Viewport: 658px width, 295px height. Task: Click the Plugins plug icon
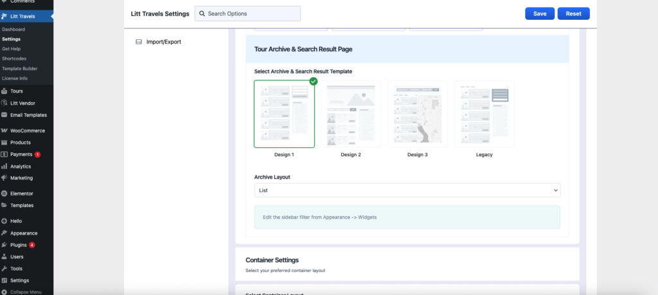(x=4, y=245)
